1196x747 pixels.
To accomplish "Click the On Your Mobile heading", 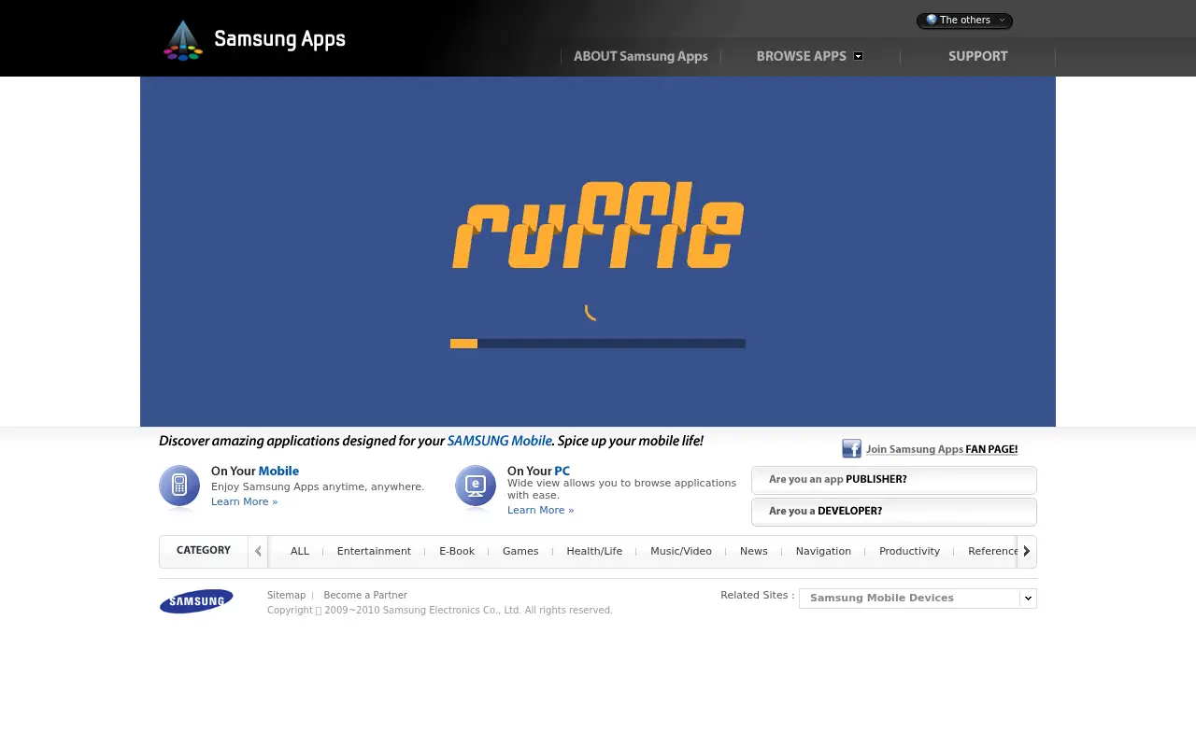I will [255, 472].
